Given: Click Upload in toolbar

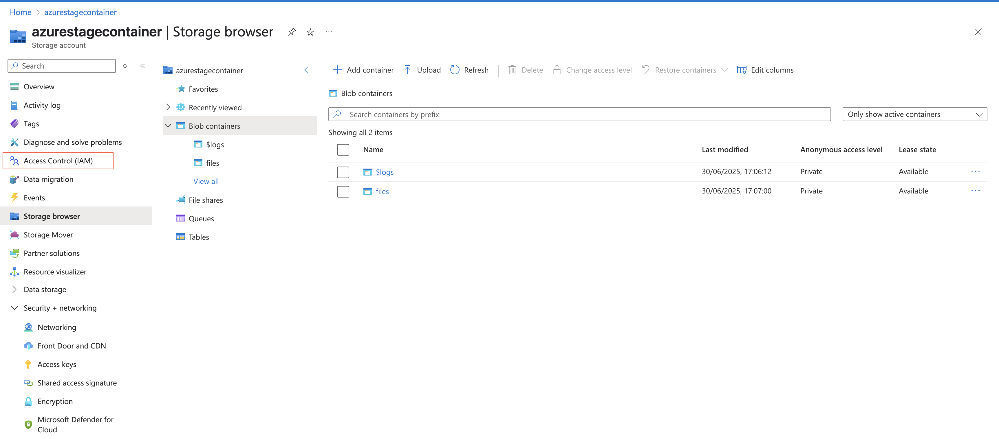Looking at the screenshot, I should coord(422,70).
